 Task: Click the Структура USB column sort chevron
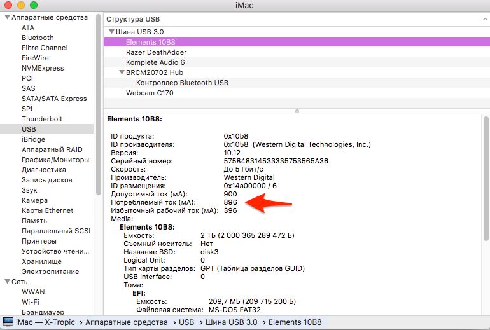[485, 19]
